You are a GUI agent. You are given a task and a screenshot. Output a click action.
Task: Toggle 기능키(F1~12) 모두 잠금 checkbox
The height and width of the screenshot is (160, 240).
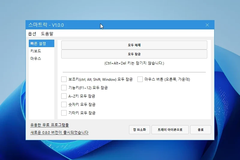tap(64, 88)
